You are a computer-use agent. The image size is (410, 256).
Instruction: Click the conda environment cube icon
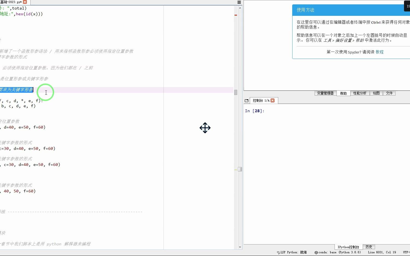(x=316, y=252)
